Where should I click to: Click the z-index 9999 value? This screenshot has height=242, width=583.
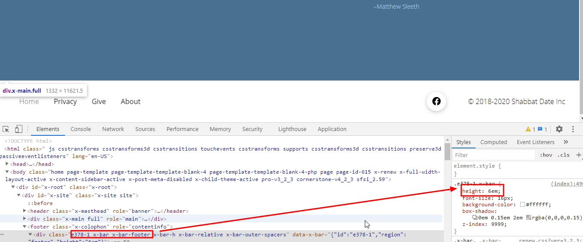tap(499, 224)
